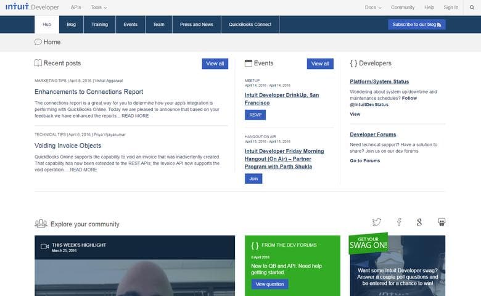Click the video camera highlight icon

pos(45,246)
